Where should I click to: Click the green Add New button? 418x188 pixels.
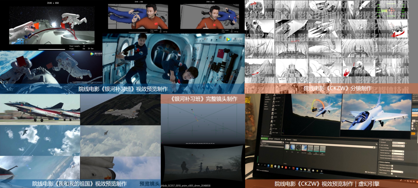pyautogui.click(x=264, y=139)
